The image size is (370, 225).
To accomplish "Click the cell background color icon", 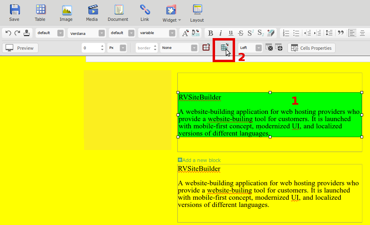I will [x=225, y=48].
